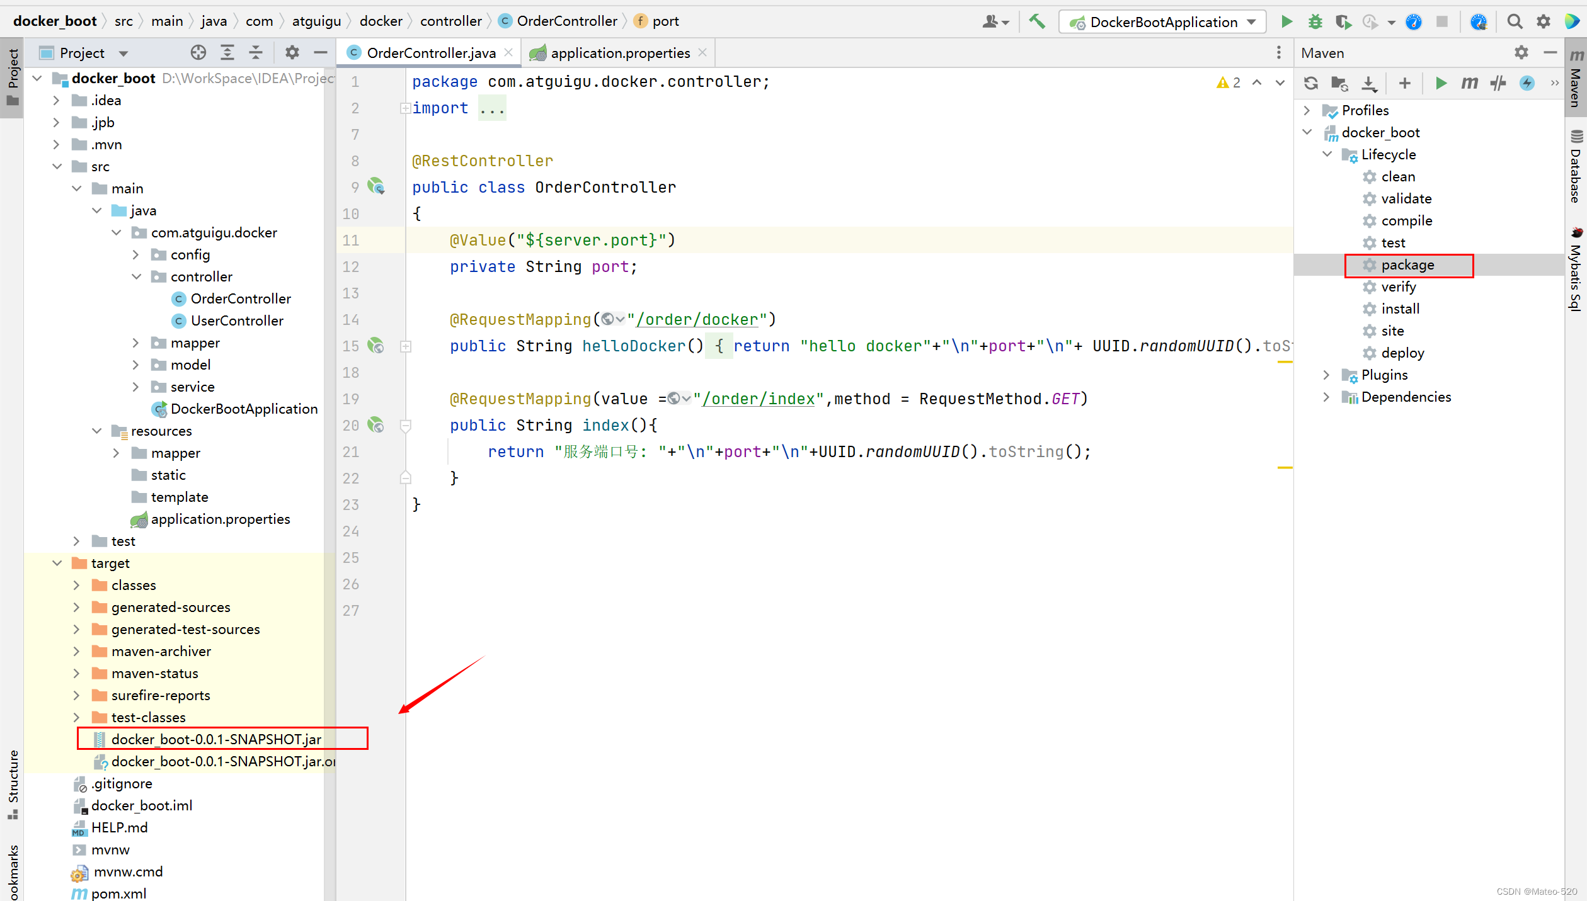Toggle Maven offline mode icon

(x=1498, y=83)
